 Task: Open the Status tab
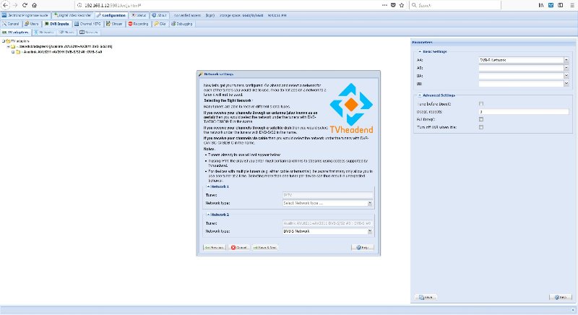(139, 15)
